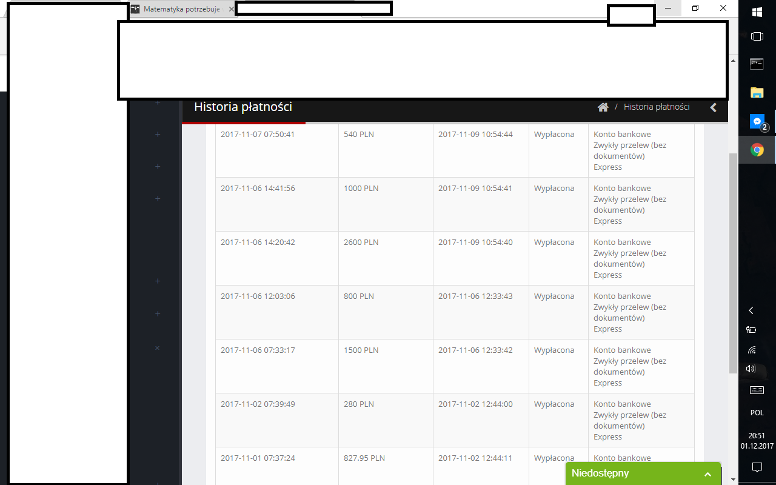Click the volume speaker icon in tray
This screenshot has height=485, width=776.
click(x=751, y=369)
